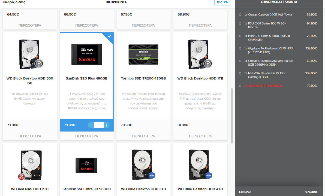
Task: Select WD Black Desktop HDD 1TB image
Action: pyautogui.click(x=200, y=54)
